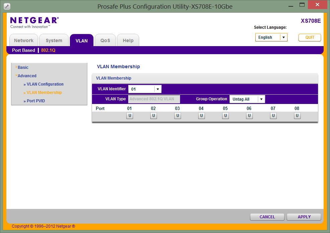This screenshot has width=330, height=233.
Task: Expand the Basic section in sidebar
Action: pyautogui.click(x=23, y=67)
